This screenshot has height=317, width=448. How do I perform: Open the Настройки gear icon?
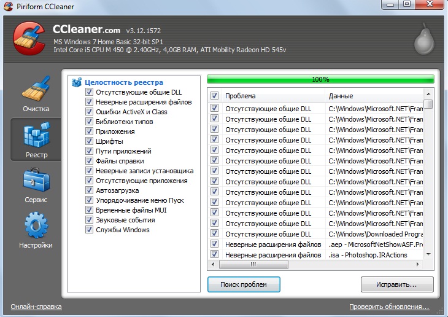pos(36,225)
